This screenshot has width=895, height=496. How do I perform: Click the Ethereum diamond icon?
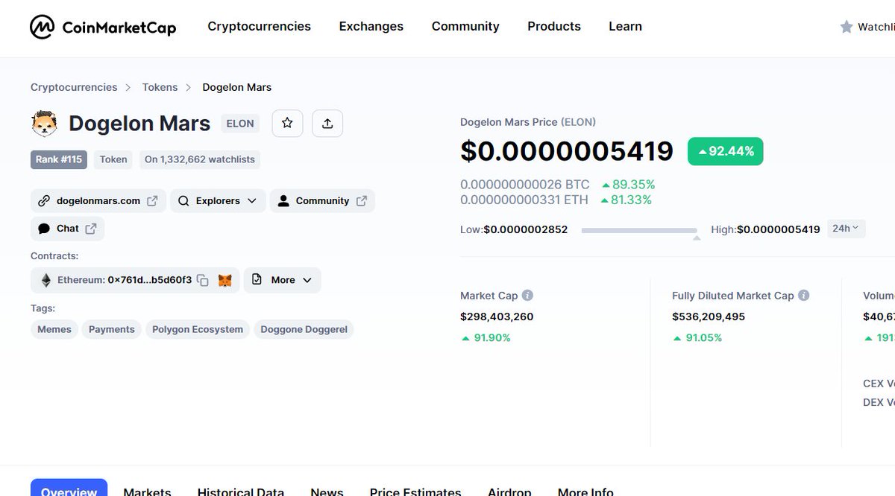(46, 280)
